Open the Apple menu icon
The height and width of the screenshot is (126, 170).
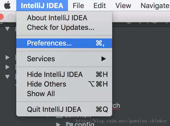click(7, 5)
